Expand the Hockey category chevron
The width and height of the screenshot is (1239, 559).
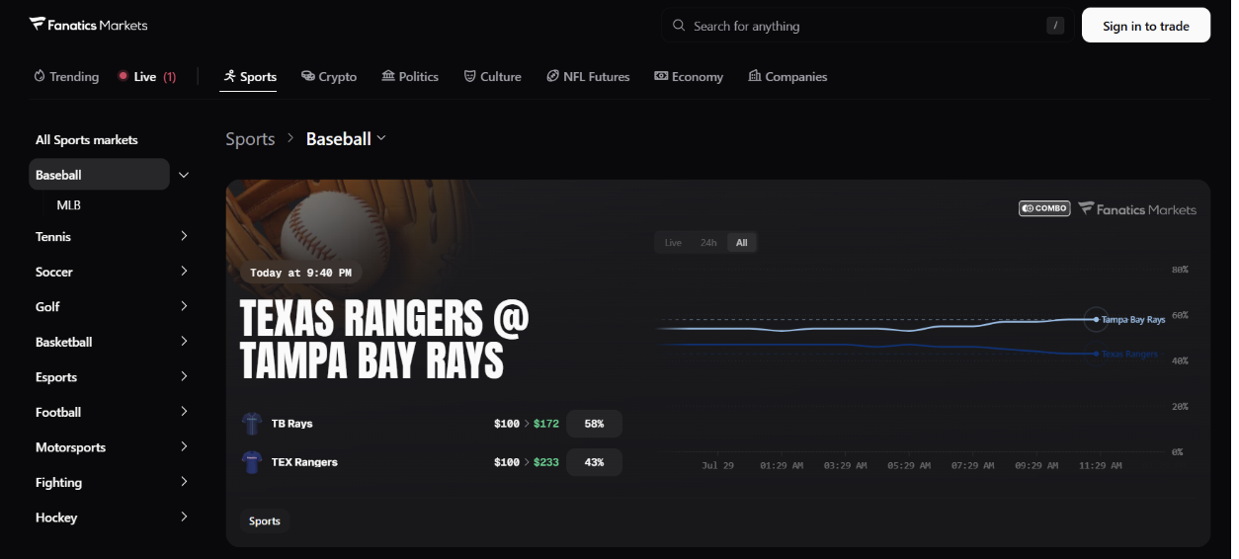tap(184, 517)
